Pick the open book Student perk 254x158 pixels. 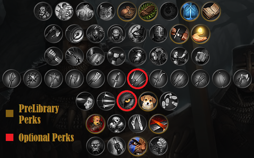click(211, 11)
